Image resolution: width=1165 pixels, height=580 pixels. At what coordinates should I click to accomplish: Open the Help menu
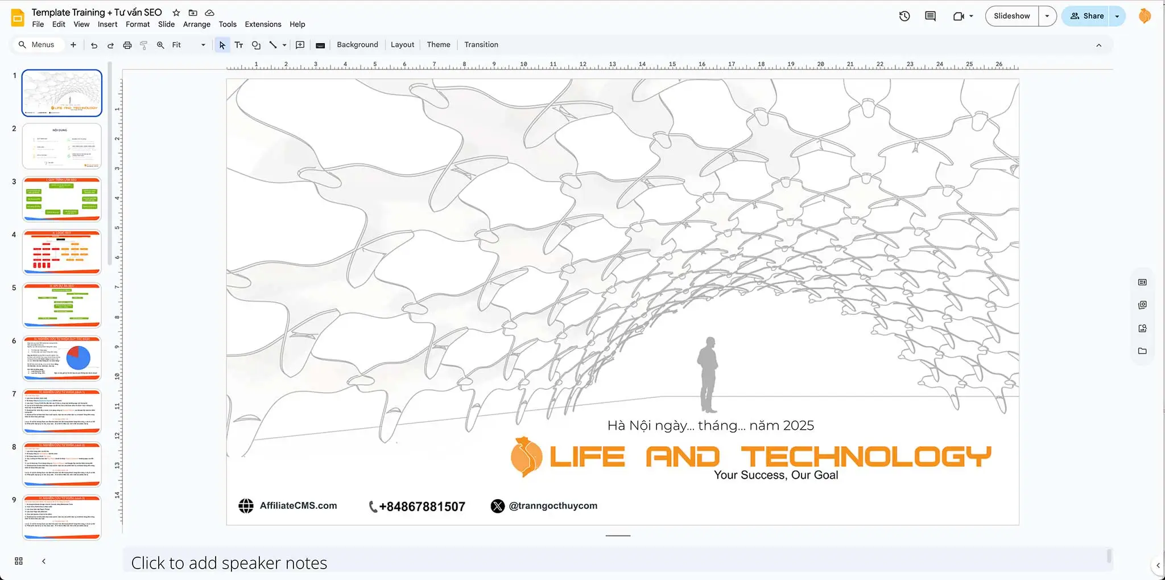click(297, 24)
